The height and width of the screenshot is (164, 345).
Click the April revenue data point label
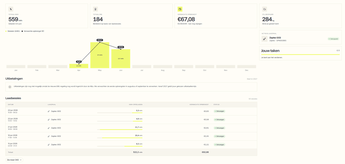click(x=79, y=62)
